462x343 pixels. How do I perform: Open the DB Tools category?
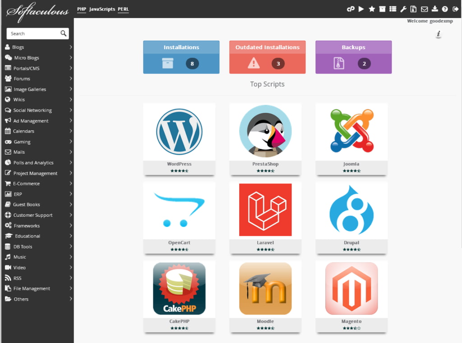coord(38,247)
